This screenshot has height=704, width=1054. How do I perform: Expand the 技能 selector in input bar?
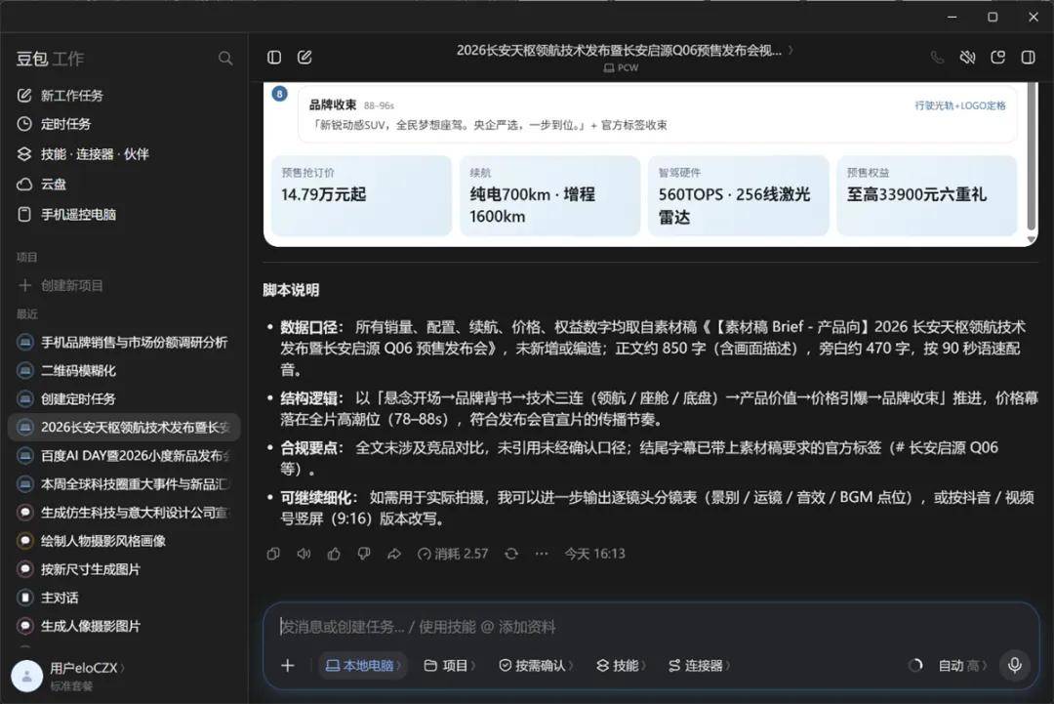621,665
